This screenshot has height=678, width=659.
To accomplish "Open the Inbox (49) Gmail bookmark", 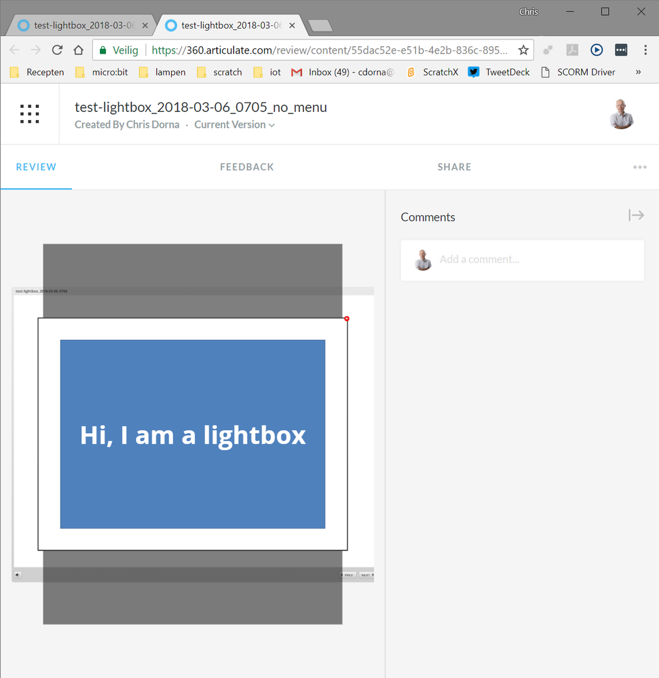I will [343, 72].
